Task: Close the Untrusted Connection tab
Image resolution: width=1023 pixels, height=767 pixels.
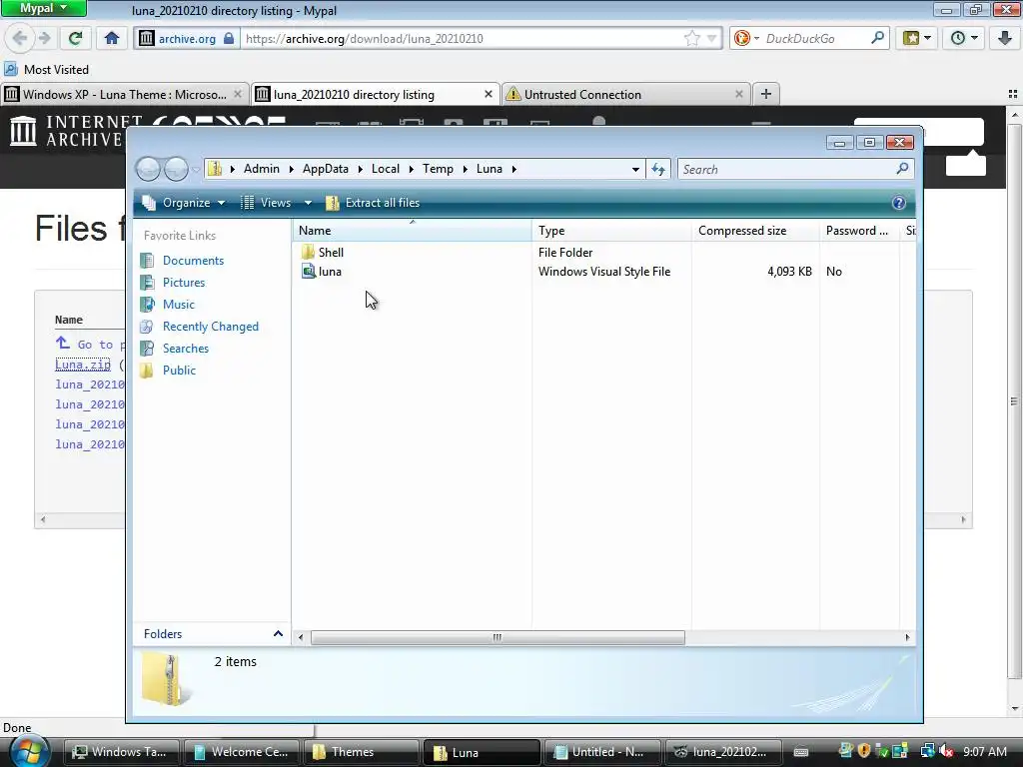Action: tap(738, 95)
